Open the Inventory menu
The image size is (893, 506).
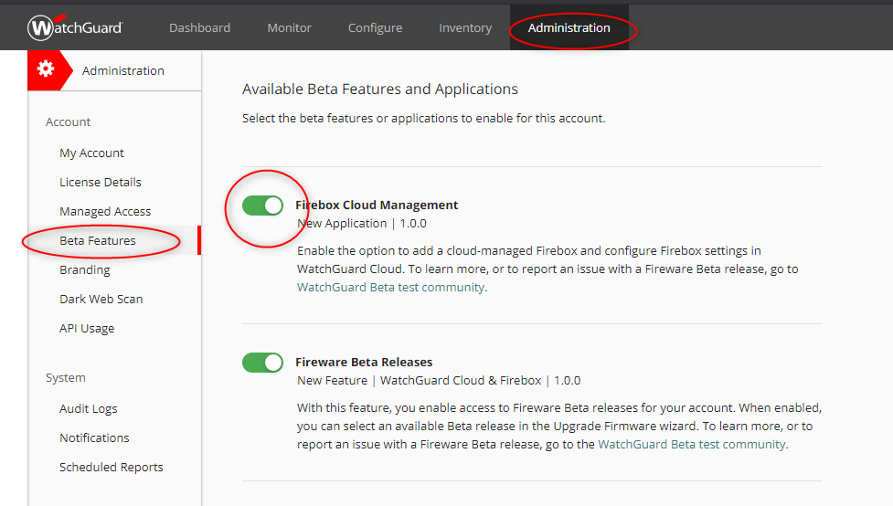pos(465,28)
